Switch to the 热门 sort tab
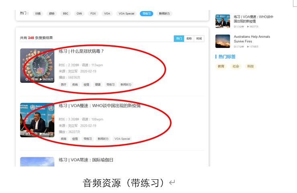This screenshot has height=193, width=297. (179, 39)
